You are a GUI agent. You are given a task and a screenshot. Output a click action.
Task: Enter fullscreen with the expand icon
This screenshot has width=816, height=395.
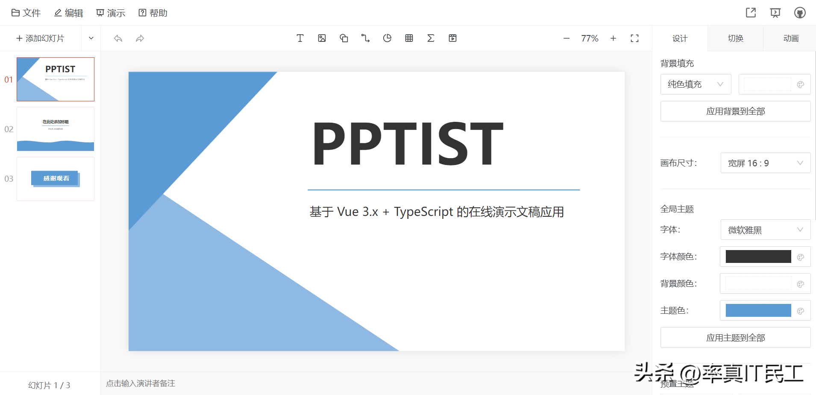(x=635, y=38)
